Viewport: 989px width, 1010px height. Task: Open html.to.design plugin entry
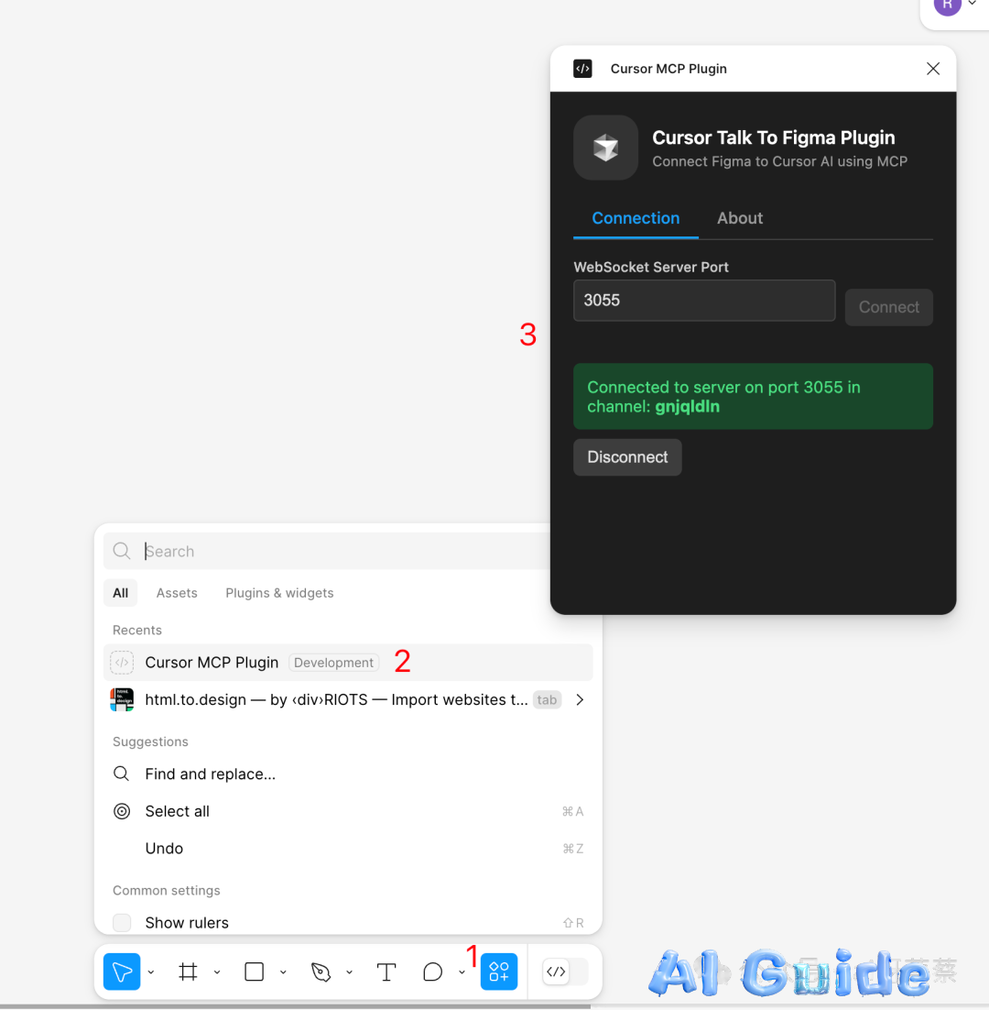point(347,699)
